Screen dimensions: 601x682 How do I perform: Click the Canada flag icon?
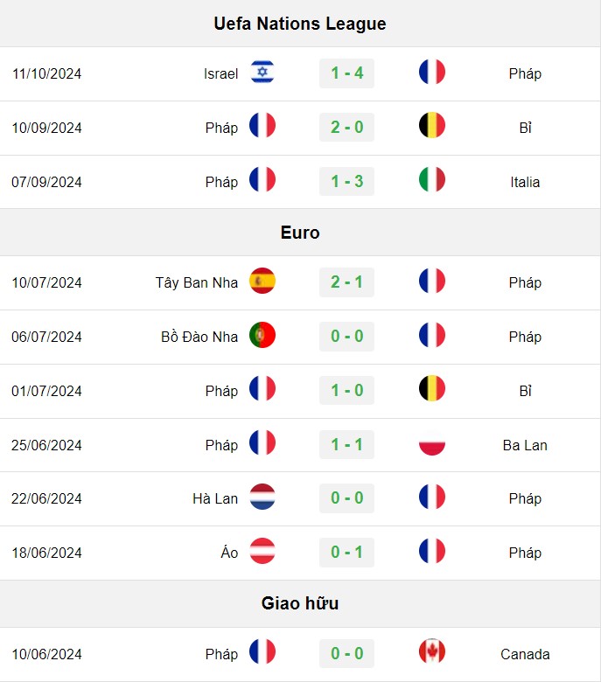click(x=431, y=652)
